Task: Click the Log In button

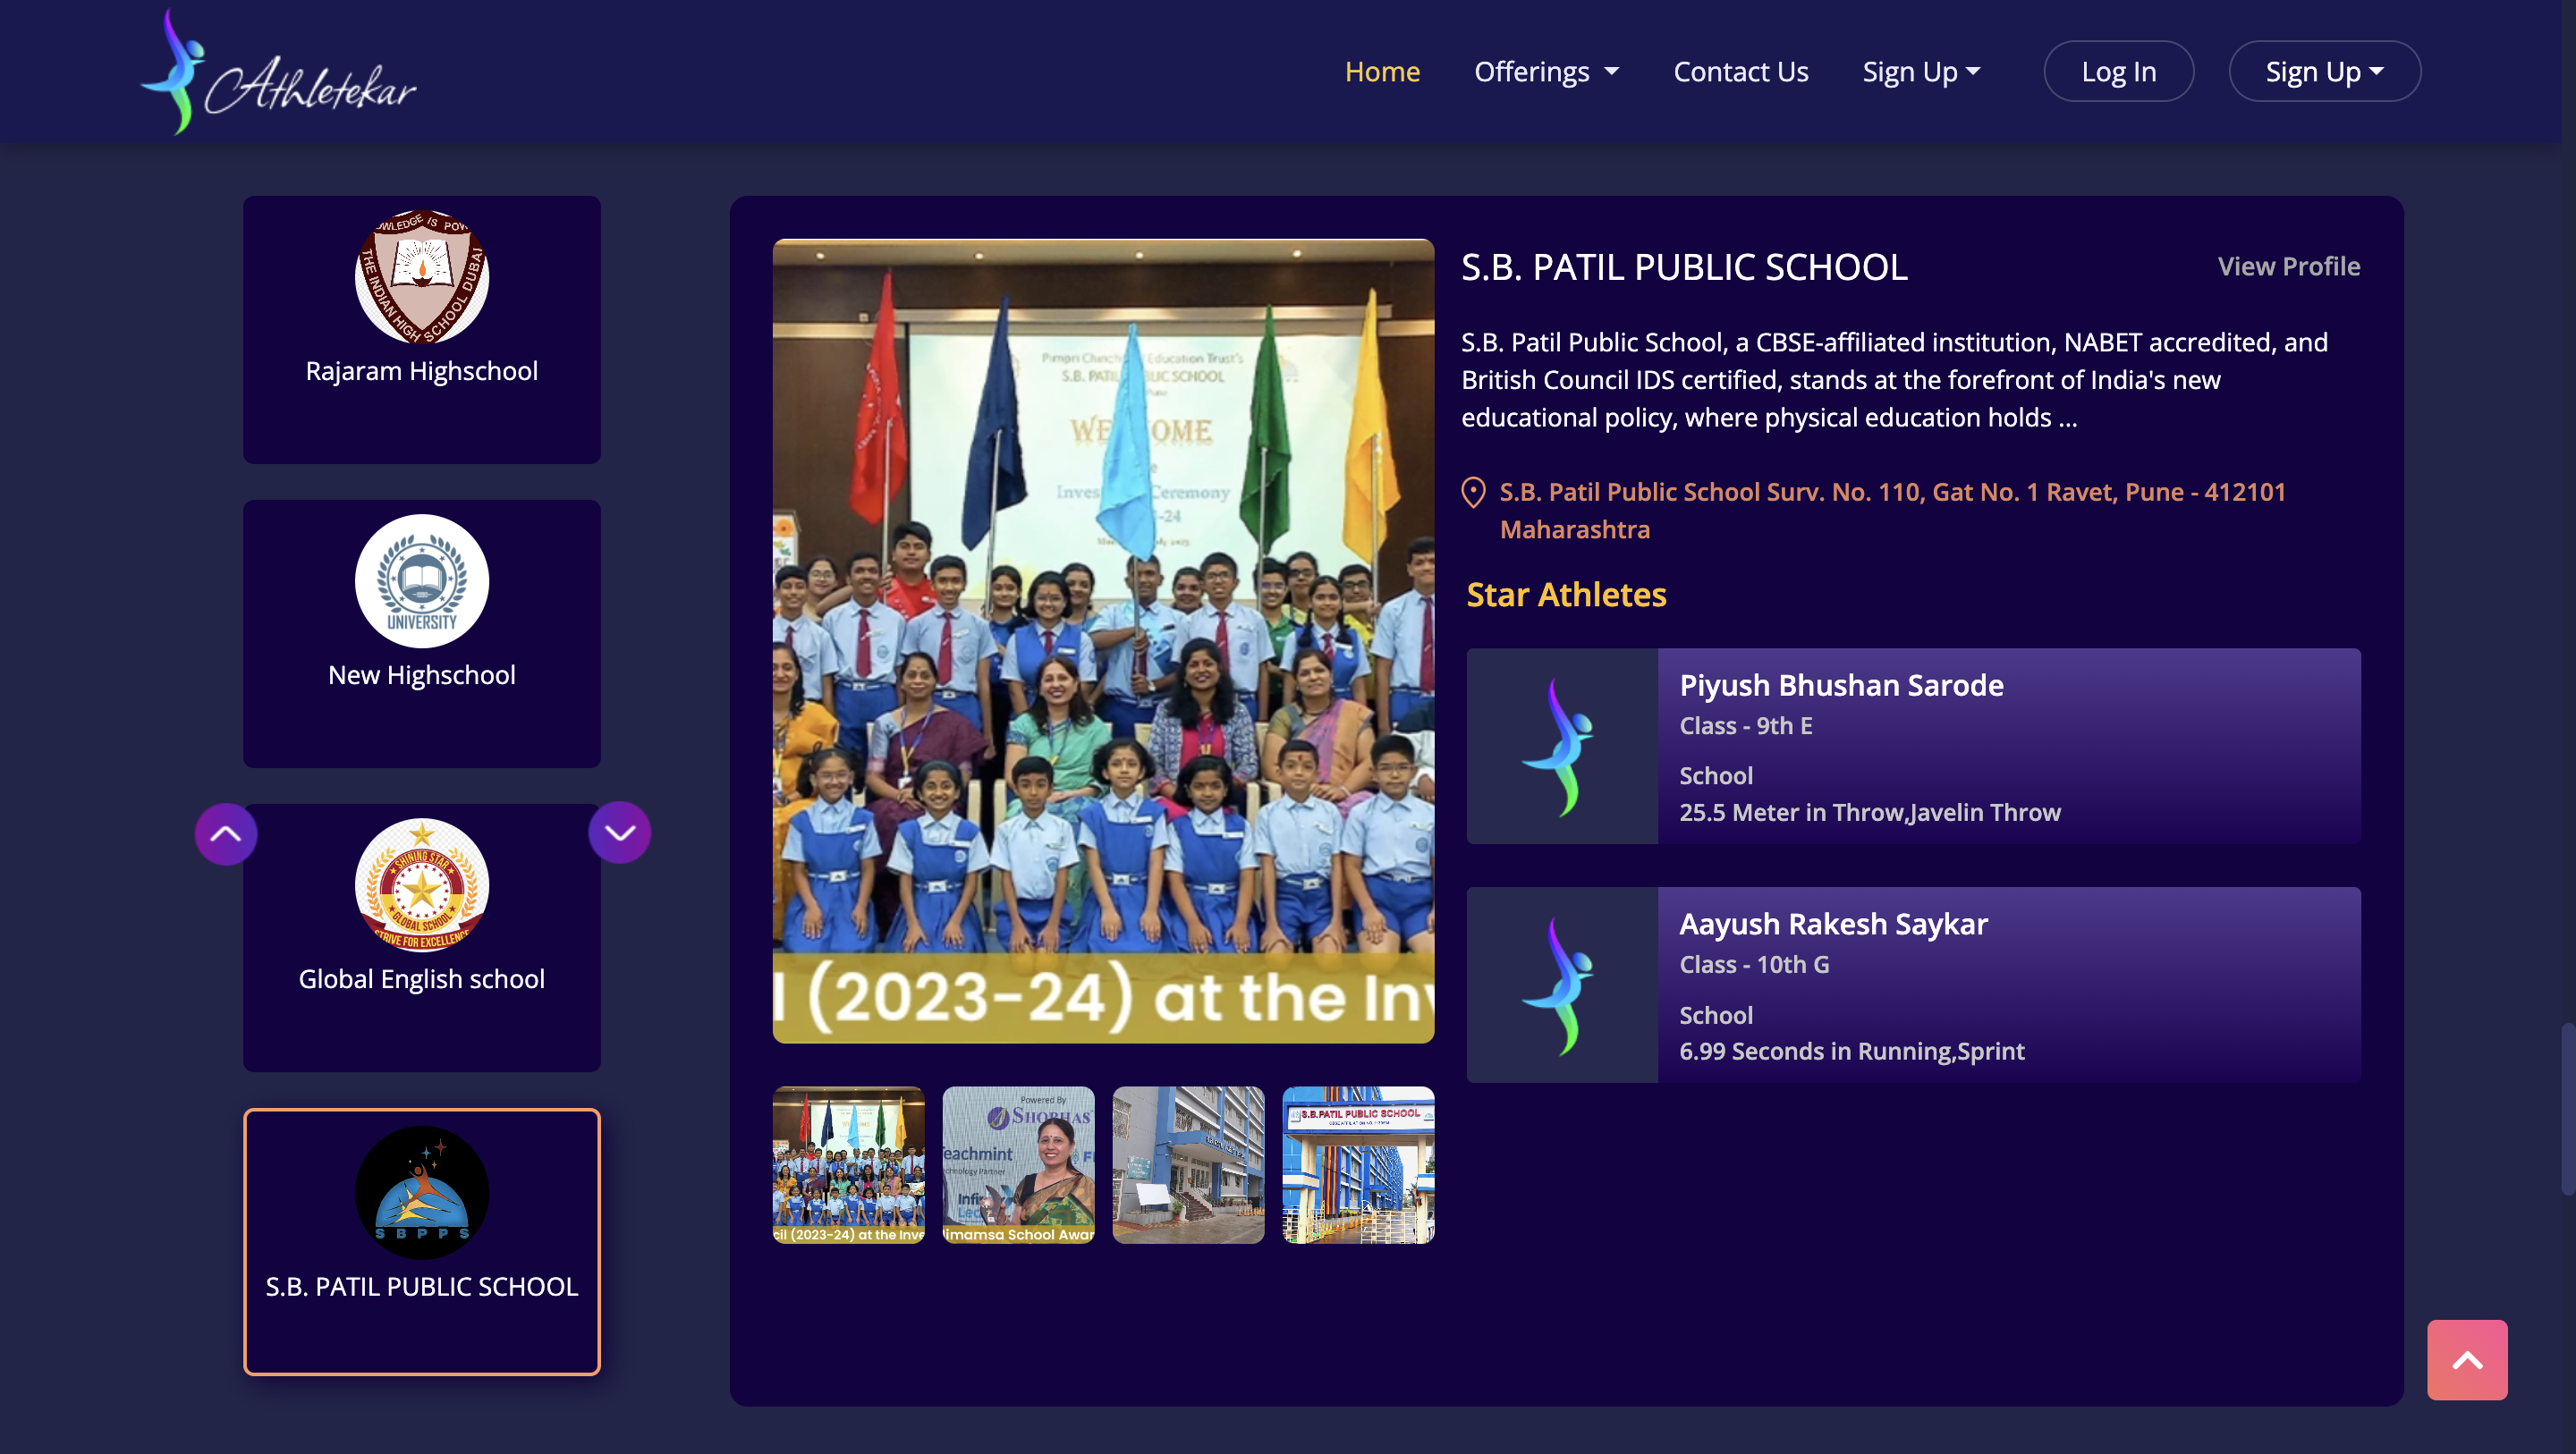Action: coord(2118,71)
